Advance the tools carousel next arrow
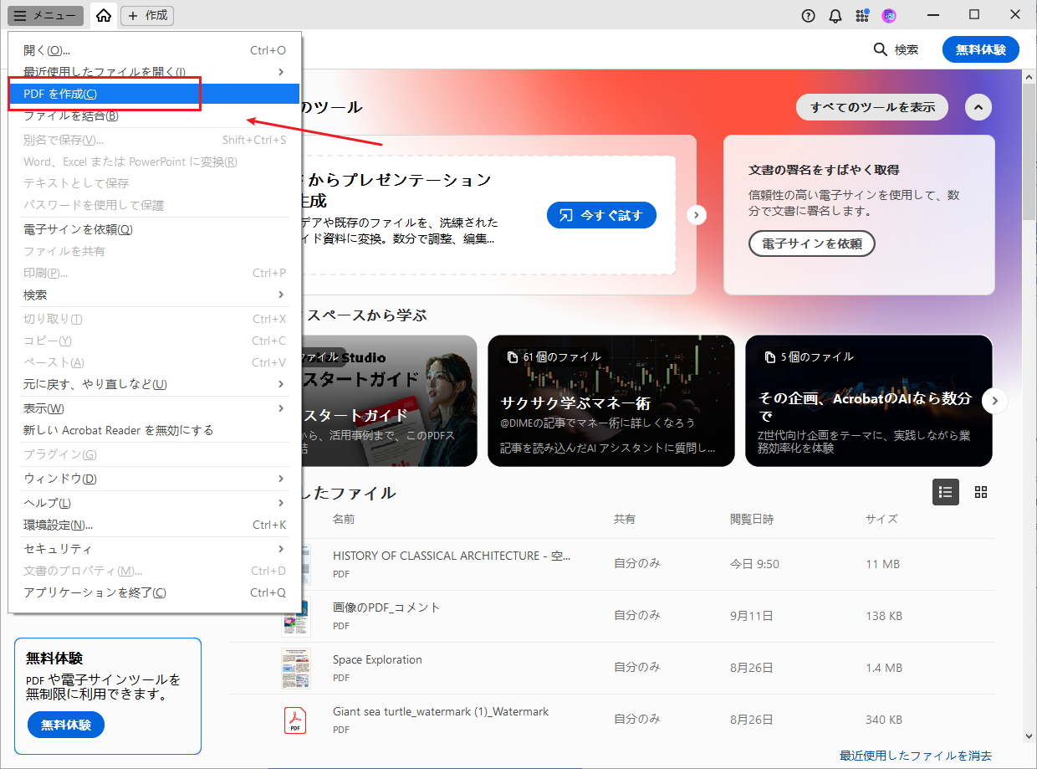The height and width of the screenshot is (769, 1037). (697, 215)
